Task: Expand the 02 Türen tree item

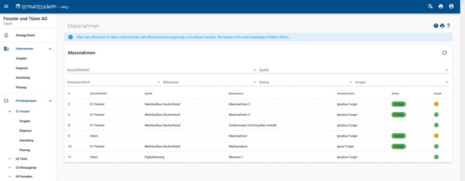Action: pos(10,159)
